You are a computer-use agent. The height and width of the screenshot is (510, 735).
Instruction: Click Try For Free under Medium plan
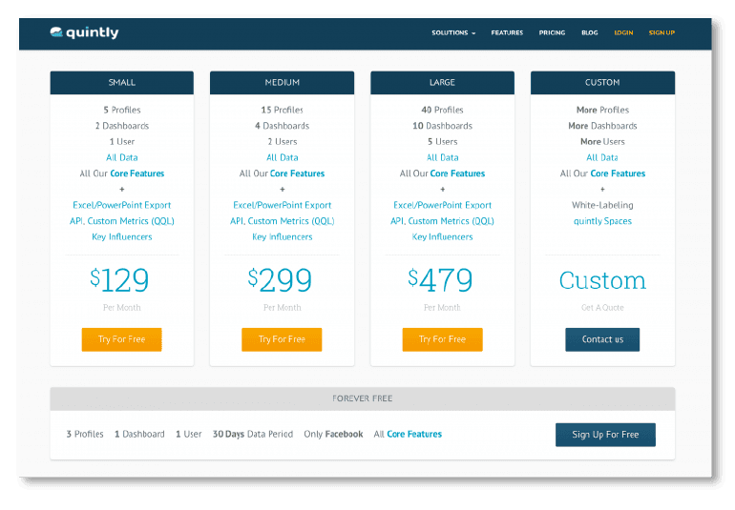coord(282,339)
